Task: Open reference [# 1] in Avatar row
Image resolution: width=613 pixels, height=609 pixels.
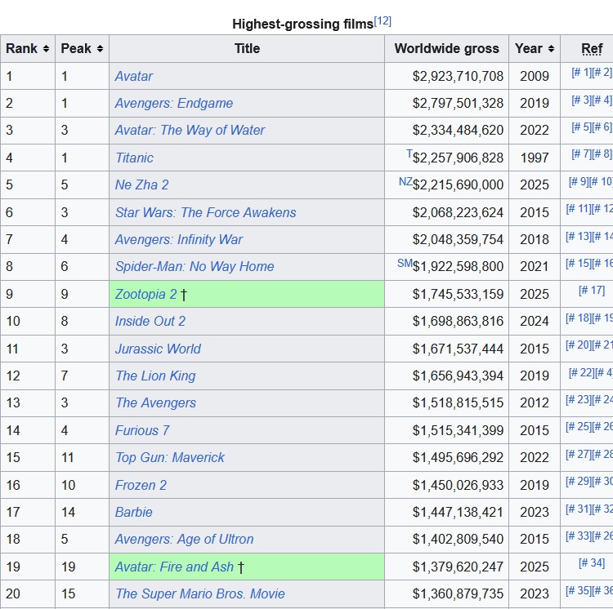Action: (581, 72)
